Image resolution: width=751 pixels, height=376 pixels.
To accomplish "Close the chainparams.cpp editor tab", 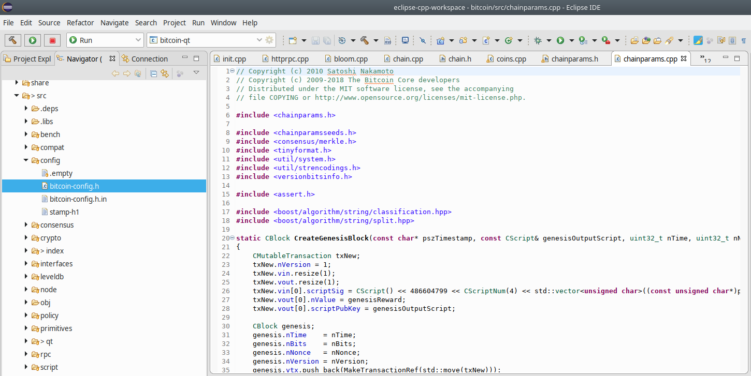I will coord(684,58).
